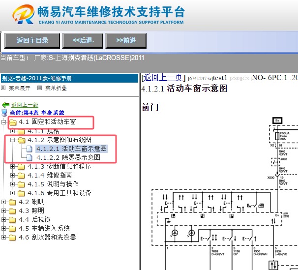Select 4.1.5 说明与操作 tree item
The height and width of the screenshot is (270, 298).
tap(53, 184)
